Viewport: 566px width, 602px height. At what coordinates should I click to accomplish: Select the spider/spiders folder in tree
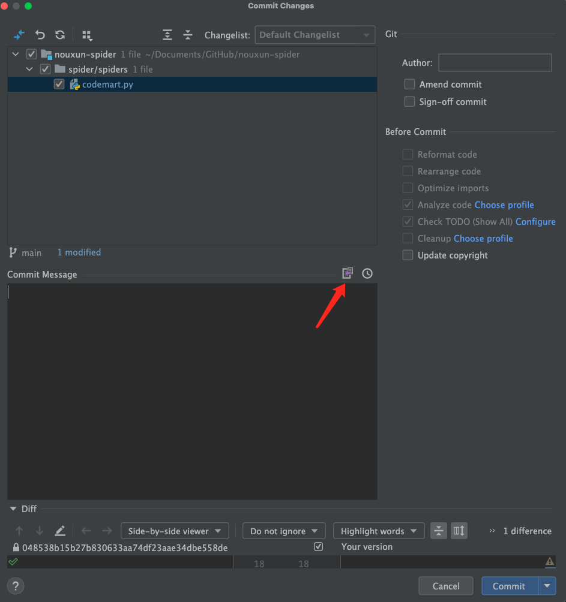click(x=98, y=70)
